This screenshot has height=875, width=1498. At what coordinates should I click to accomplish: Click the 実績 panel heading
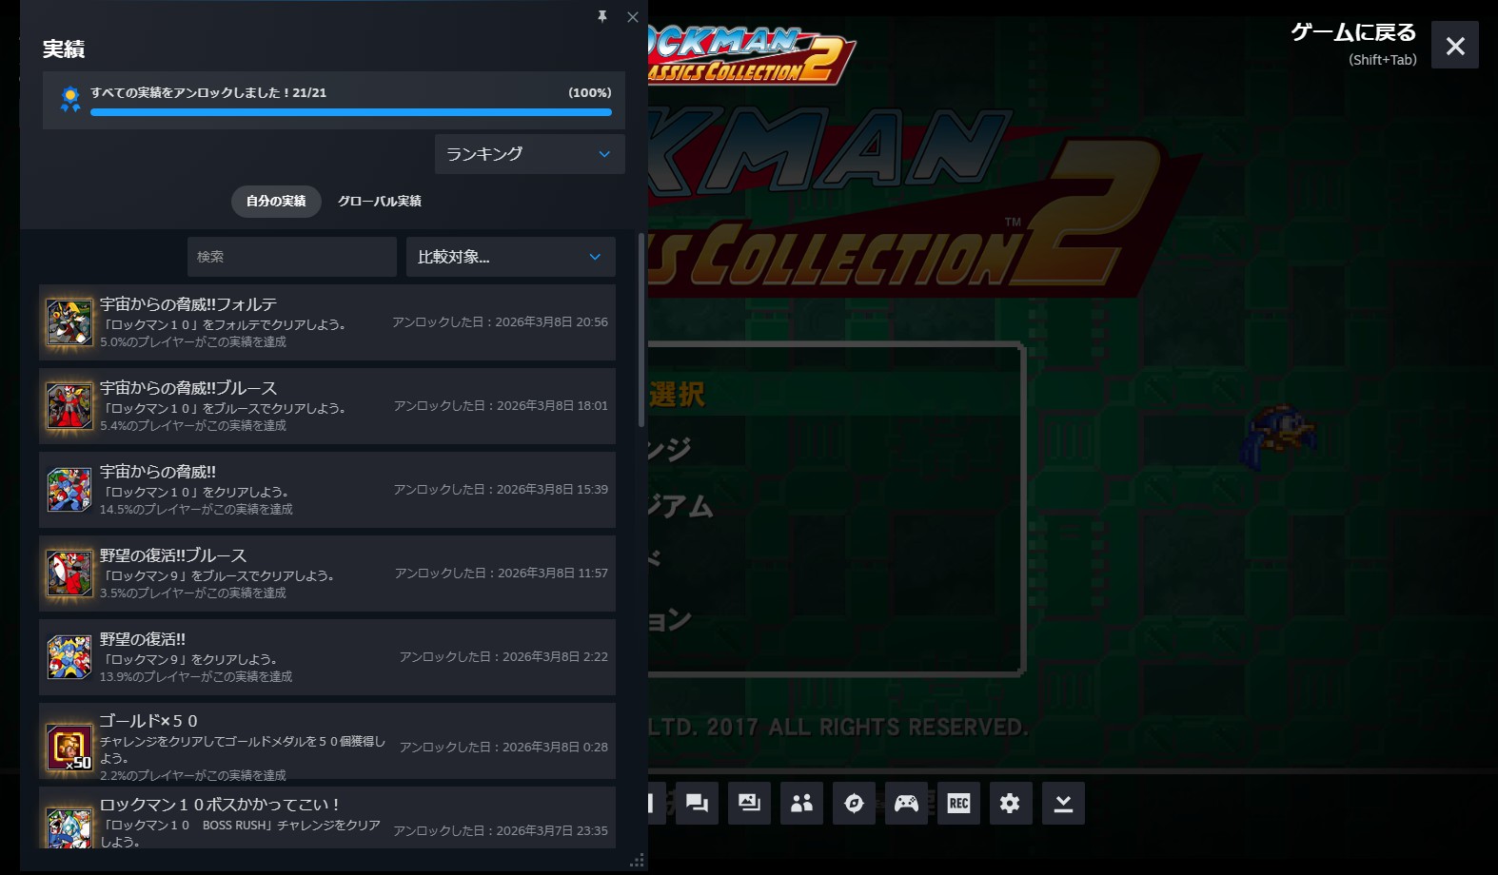[64, 49]
